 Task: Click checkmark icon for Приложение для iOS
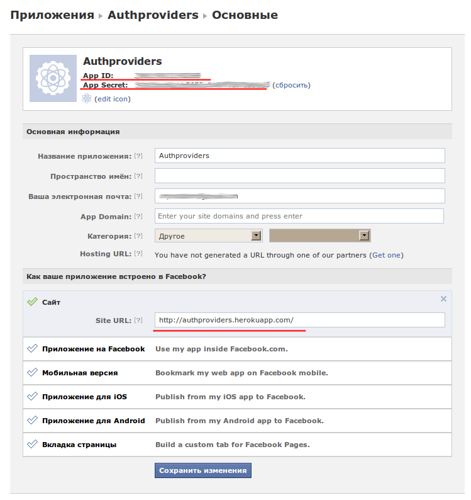33,397
